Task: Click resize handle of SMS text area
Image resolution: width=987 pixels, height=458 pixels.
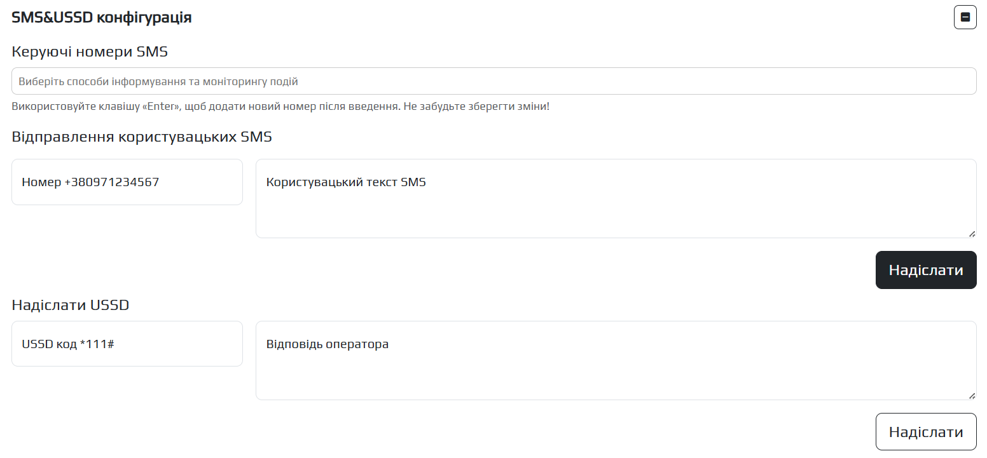Action: 972,234
